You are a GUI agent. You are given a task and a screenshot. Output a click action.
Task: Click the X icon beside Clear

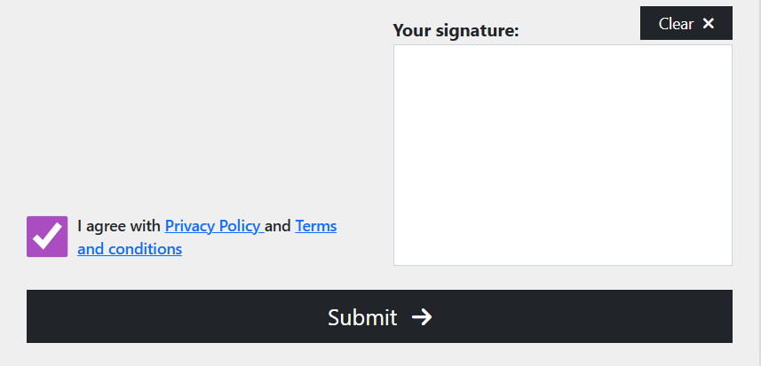(x=709, y=24)
